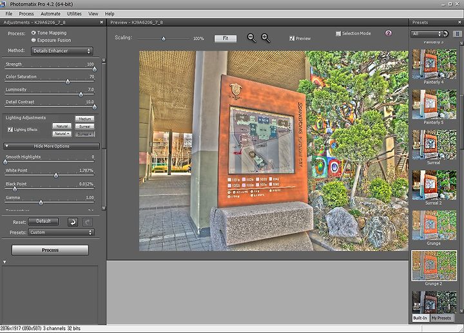Toggle the Preview checkbox
464x333 pixels.
(292, 38)
